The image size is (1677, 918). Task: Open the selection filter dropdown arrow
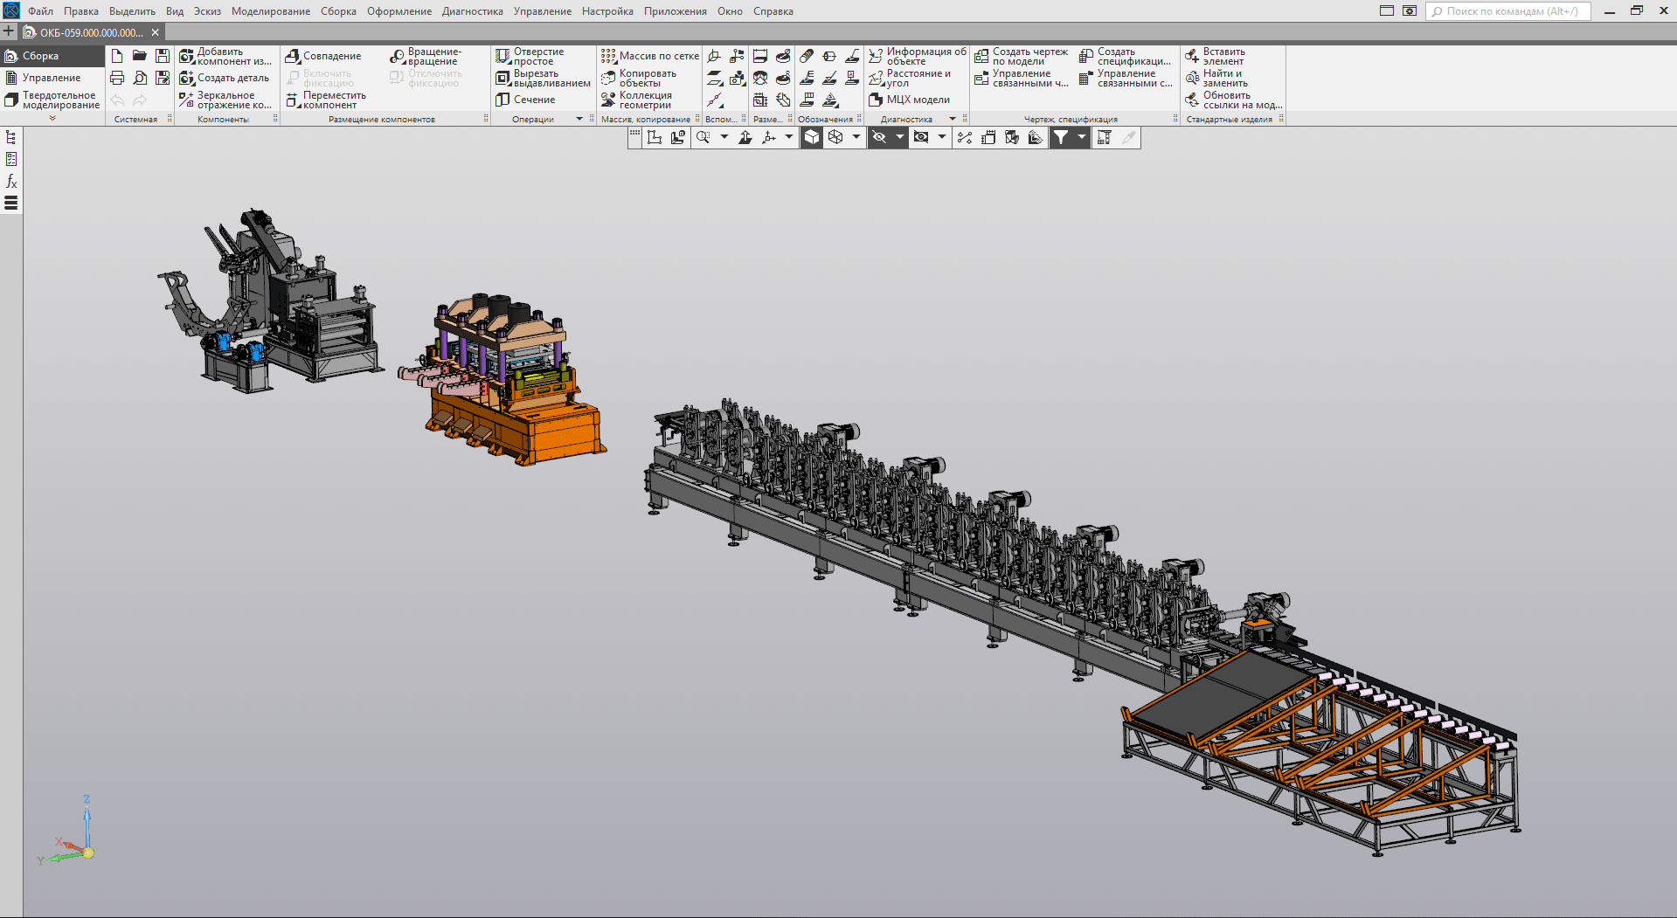1081,137
